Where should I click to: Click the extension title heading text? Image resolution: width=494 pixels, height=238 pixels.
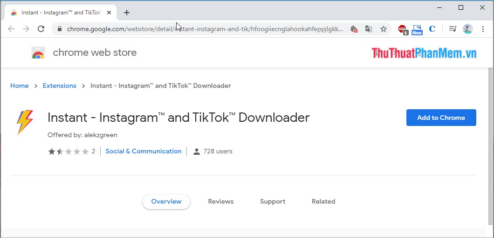[178, 117]
